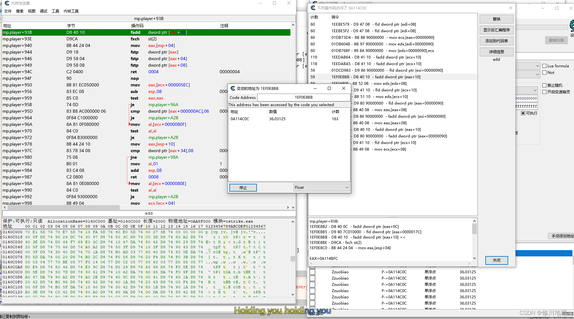The image size is (574, 319).
Task: Click the opcode info box vertical scrollbar thumb
Action: 474,229
